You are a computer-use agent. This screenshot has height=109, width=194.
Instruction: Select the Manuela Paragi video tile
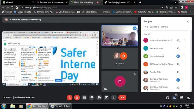tap(120, 36)
